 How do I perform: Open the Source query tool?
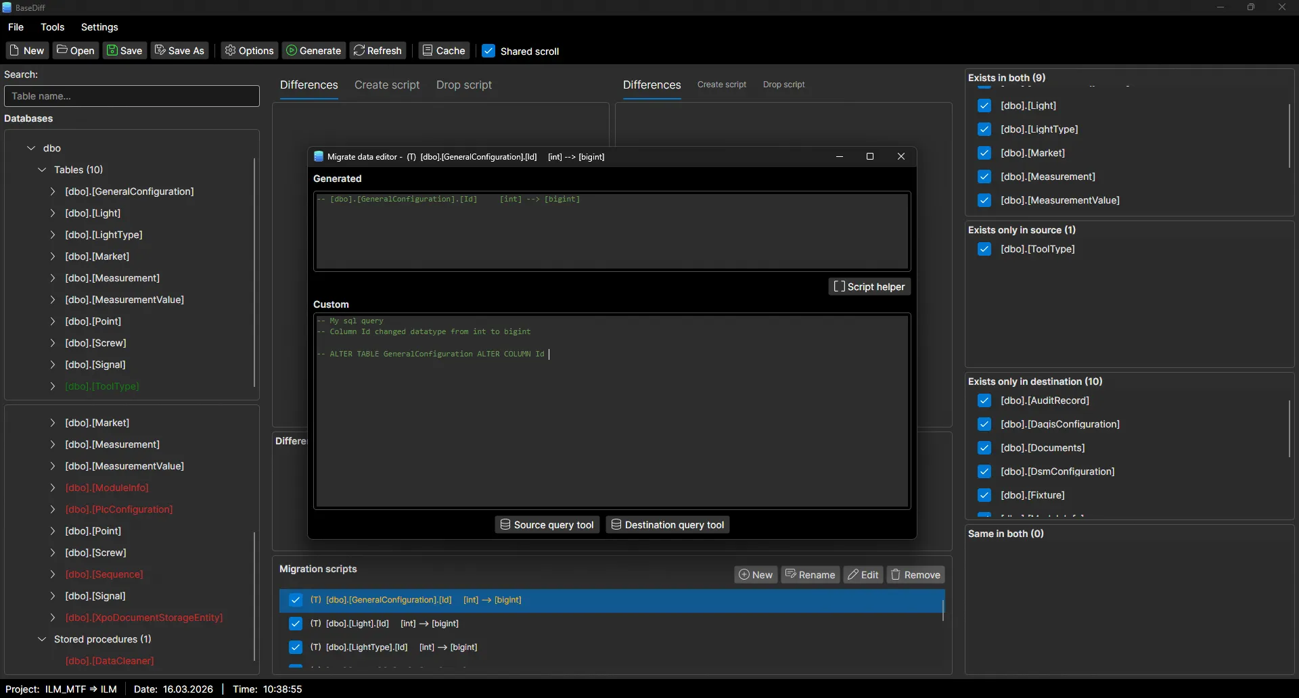point(547,524)
